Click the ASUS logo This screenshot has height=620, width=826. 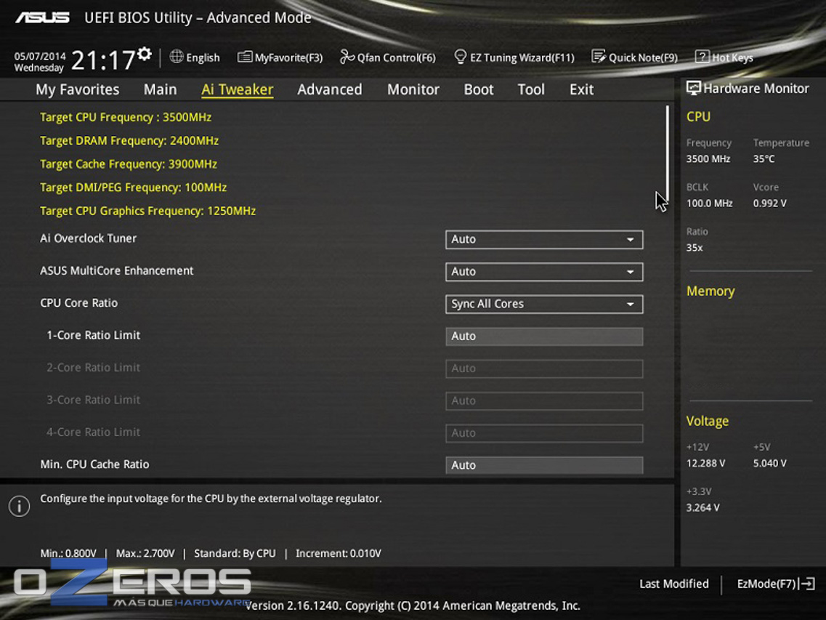click(42, 18)
